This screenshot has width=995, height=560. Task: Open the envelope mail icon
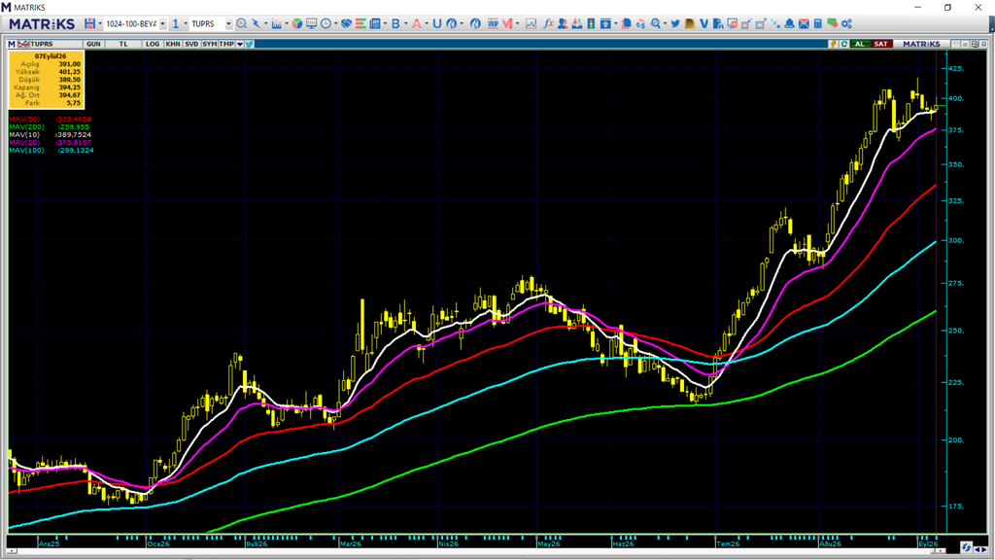(x=804, y=23)
